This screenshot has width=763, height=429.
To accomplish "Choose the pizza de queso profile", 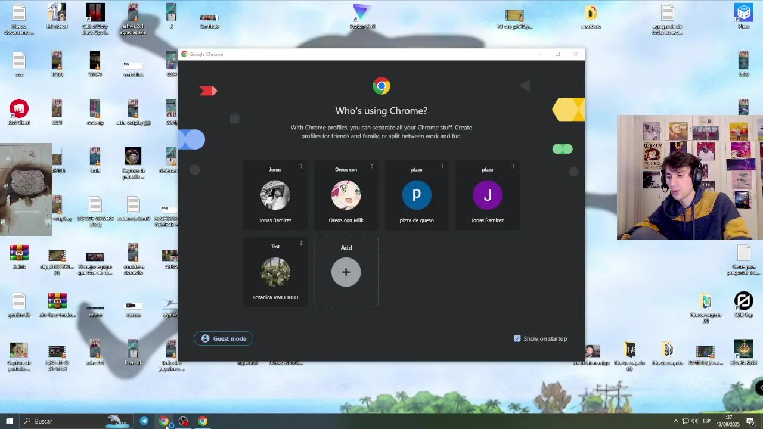I will pyautogui.click(x=417, y=195).
